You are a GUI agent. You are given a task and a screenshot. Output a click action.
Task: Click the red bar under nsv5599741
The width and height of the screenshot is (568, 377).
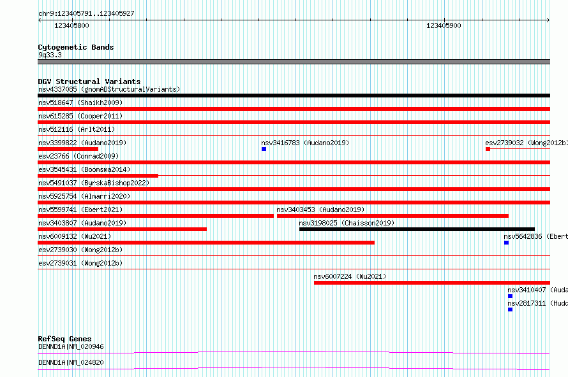(x=156, y=216)
